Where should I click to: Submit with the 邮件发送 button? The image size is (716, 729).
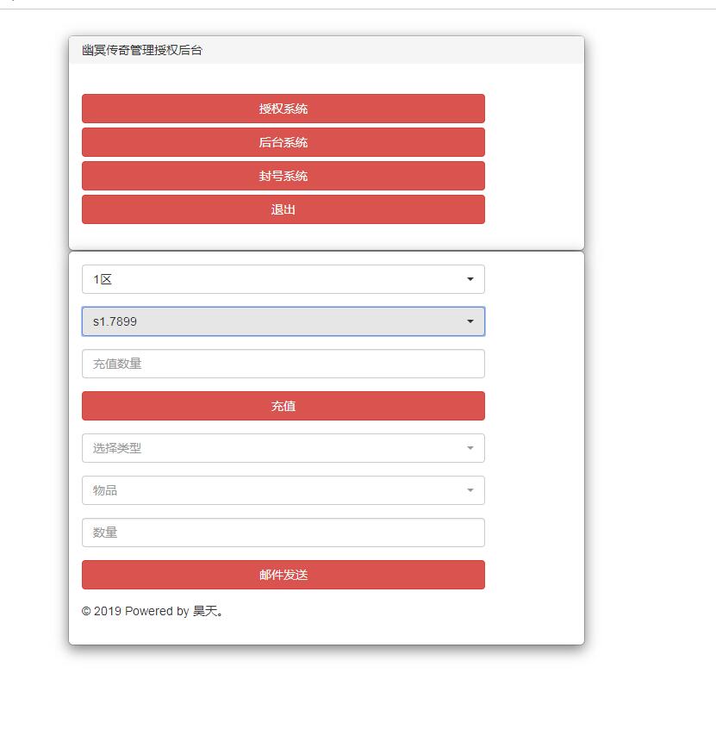tap(283, 575)
